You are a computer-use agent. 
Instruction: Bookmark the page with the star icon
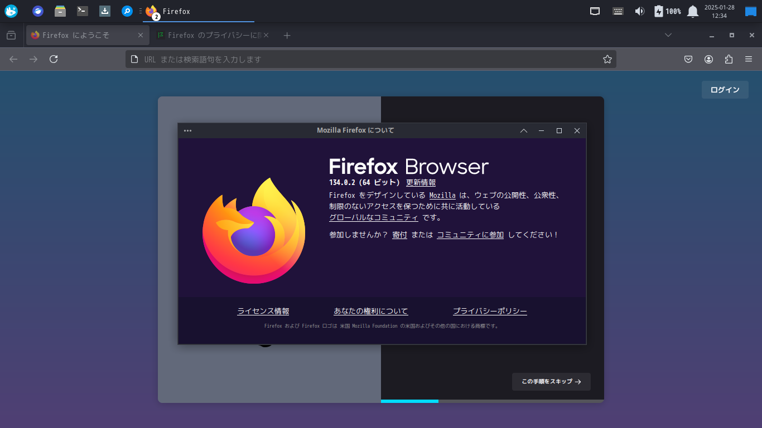click(607, 59)
